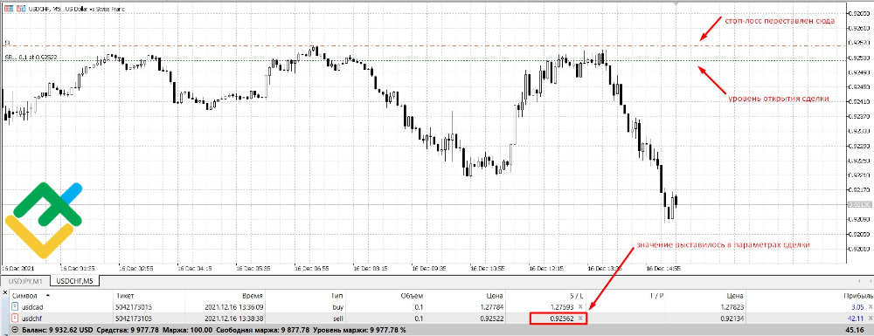Click the 0.1 volume of usdcad
Screen dimensions: 874x336
tap(420, 306)
